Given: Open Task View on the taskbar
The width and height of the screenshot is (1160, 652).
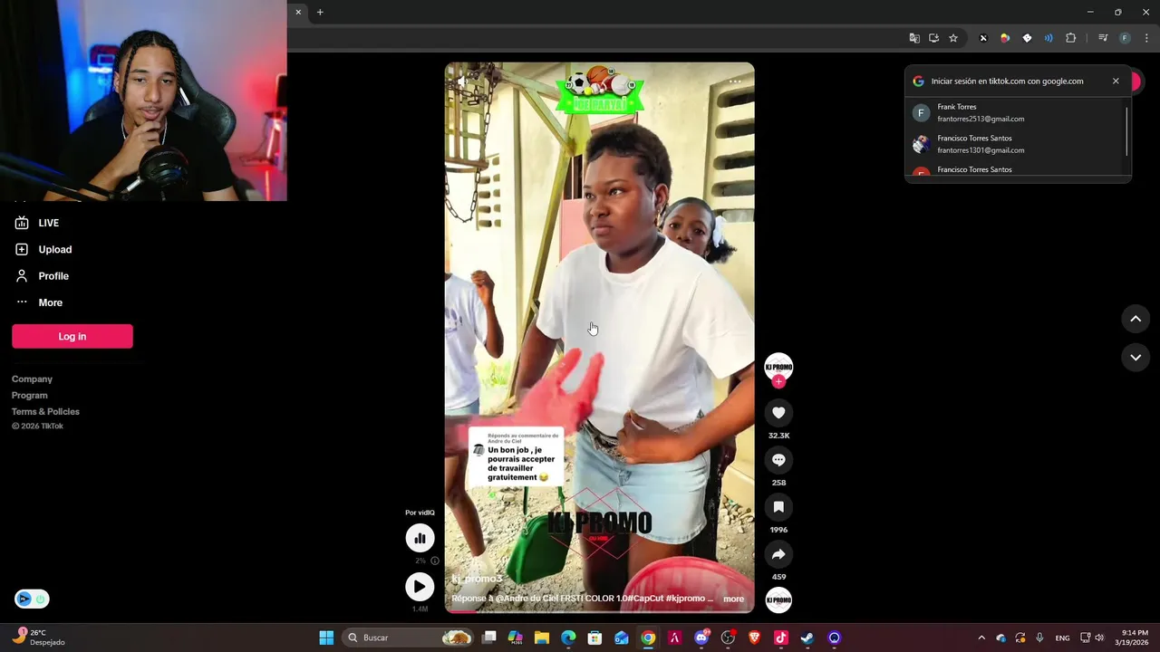Looking at the screenshot, I should [489, 638].
